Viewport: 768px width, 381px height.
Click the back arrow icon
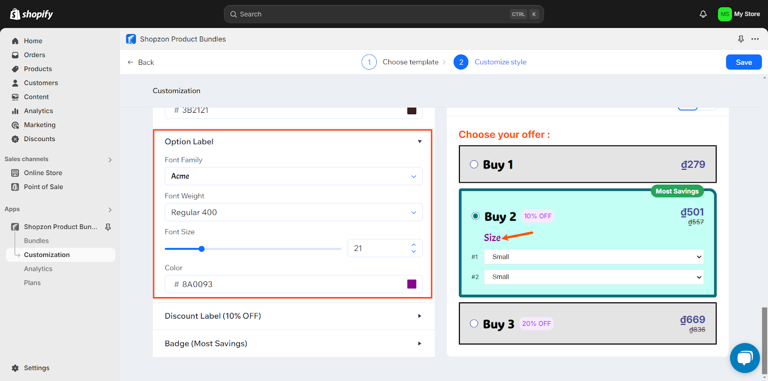click(x=130, y=62)
